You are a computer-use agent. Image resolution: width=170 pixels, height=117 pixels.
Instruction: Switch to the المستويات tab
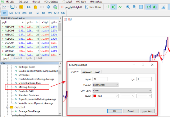tap(87, 72)
